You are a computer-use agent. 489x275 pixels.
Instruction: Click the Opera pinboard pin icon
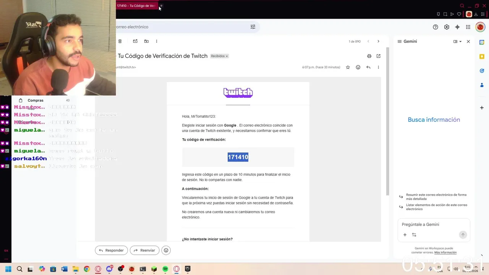coord(438,14)
